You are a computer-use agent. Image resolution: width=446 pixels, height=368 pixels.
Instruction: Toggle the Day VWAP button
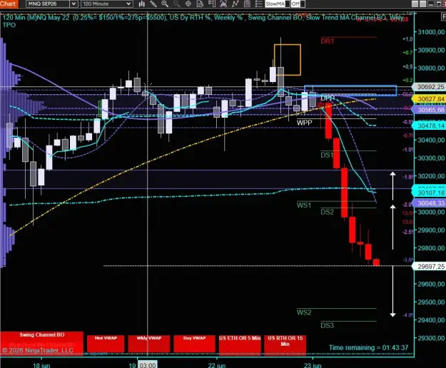194,343
